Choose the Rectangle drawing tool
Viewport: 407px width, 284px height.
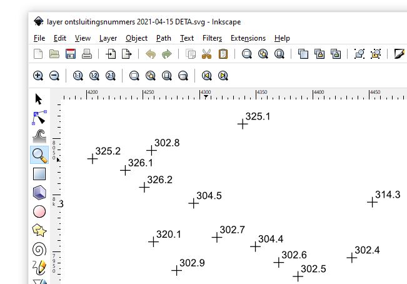[x=39, y=174]
